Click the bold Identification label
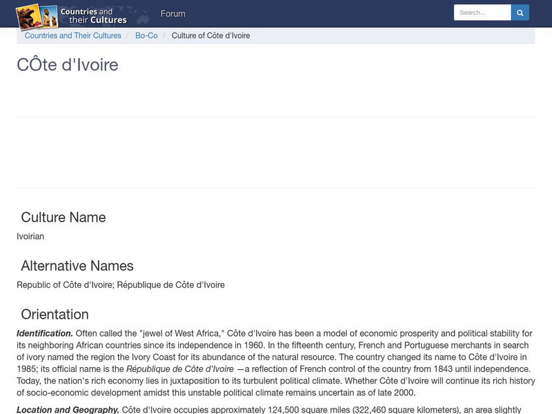 [45, 333]
